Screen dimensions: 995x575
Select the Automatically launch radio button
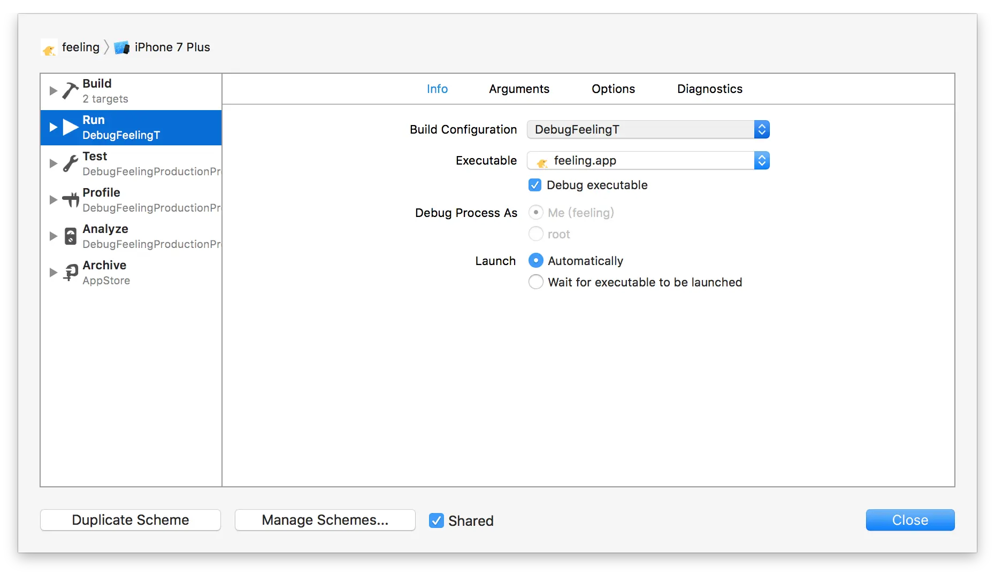[x=535, y=261]
